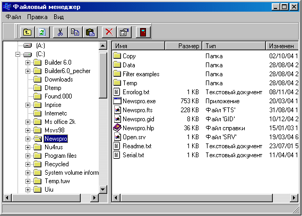Sort by the Размер column header
Viewport: 302px width, 216px height.
click(183, 46)
